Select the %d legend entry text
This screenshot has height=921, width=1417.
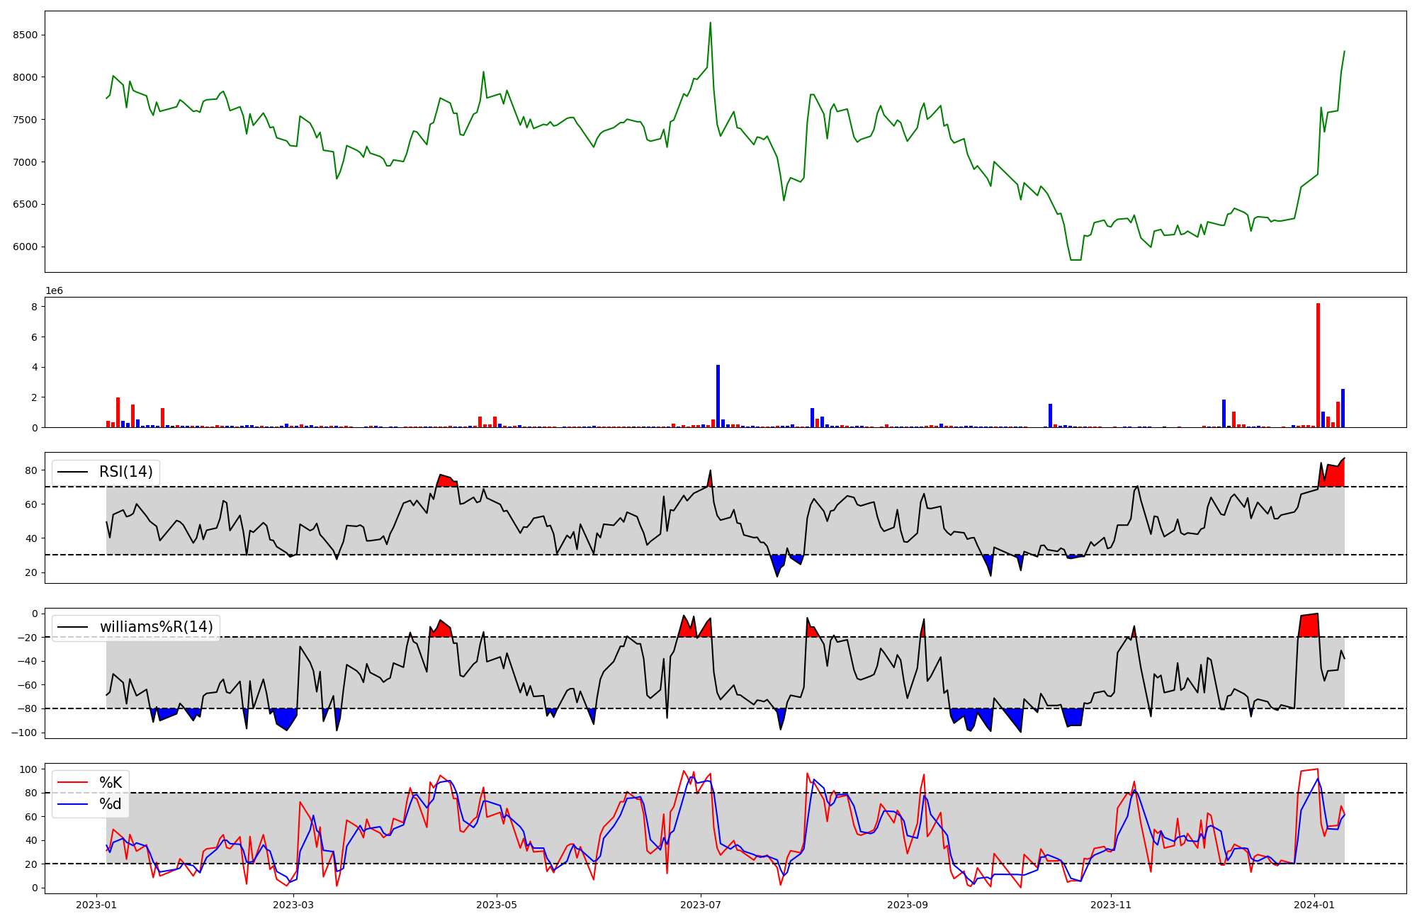[x=111, y=804]
